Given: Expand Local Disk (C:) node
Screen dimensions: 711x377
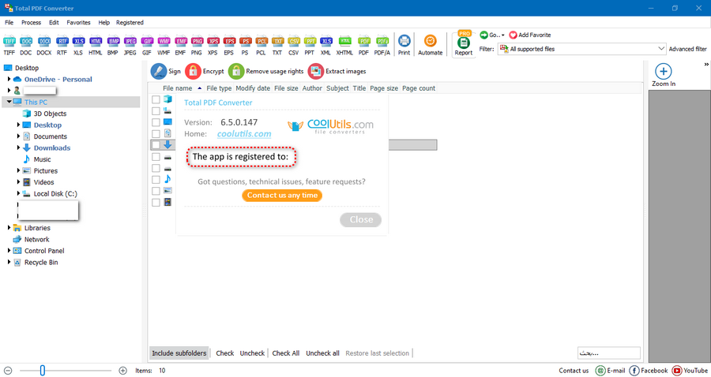Looking at the screenshot, I should coord(18,193).
